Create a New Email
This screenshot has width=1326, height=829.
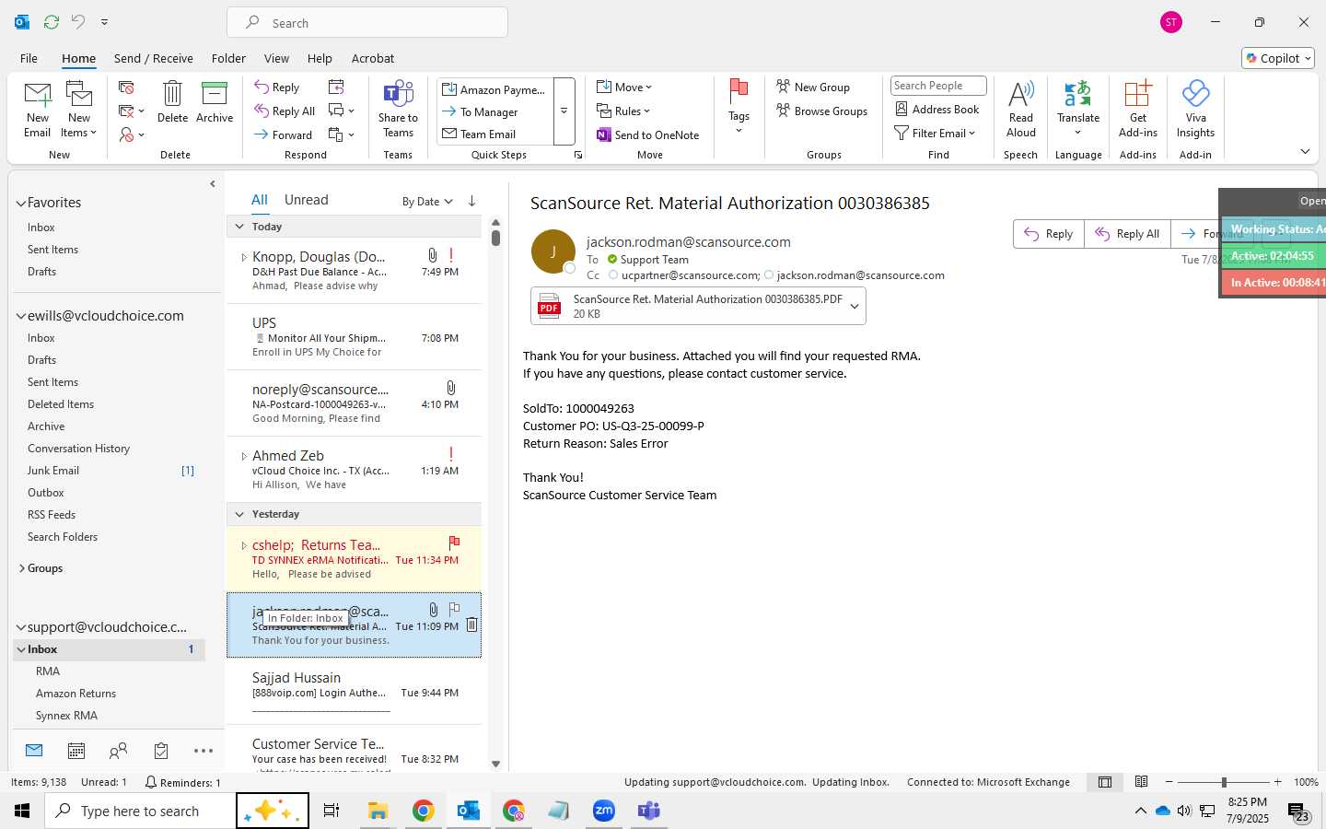(x=38, y=109)
